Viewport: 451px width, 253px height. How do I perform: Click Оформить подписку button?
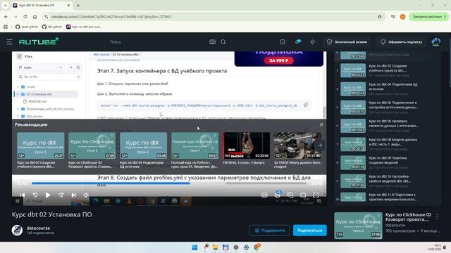click(401, 42)
